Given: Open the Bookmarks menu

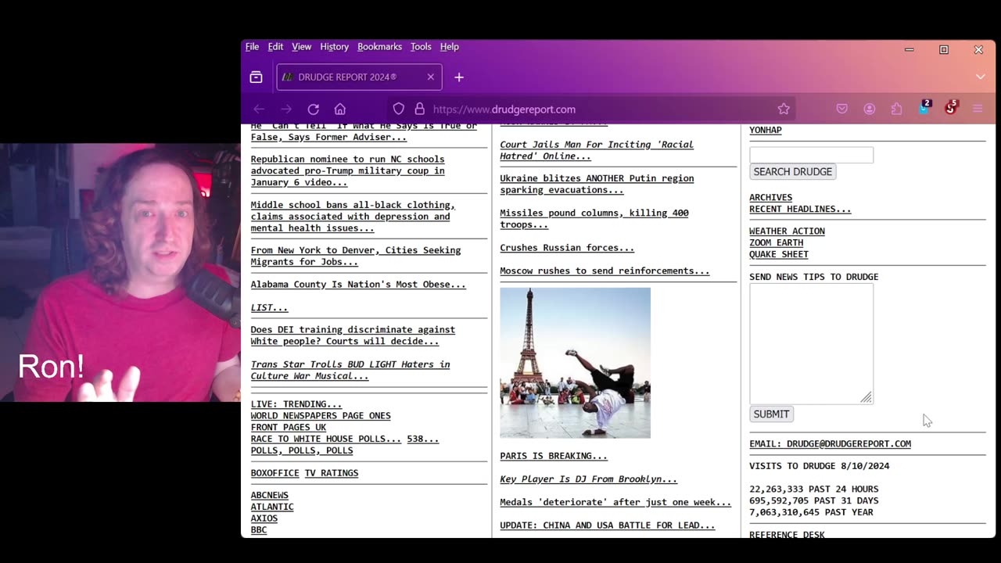Looking at the screenshot, I should tap(379, 47).
